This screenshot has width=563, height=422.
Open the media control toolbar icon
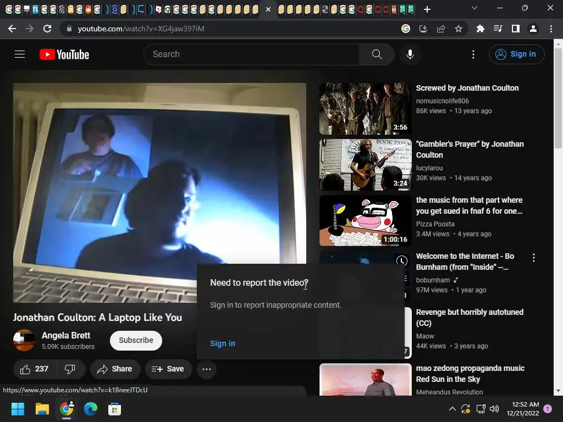498,29
